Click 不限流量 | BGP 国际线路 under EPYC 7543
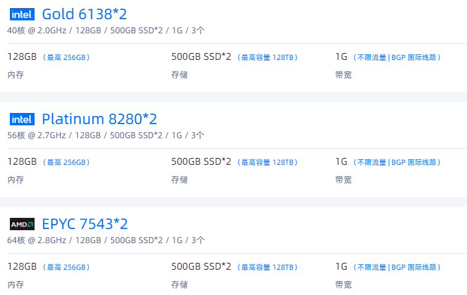 pyautogui.click(x=397, y=267)
